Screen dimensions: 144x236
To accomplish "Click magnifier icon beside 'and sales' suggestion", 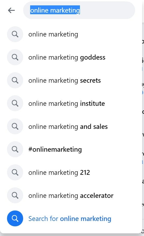I will click(15, 126).
